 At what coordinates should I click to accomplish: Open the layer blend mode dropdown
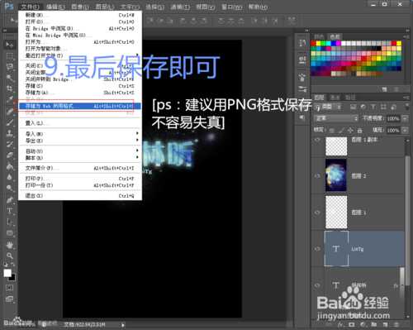point(336,118)
